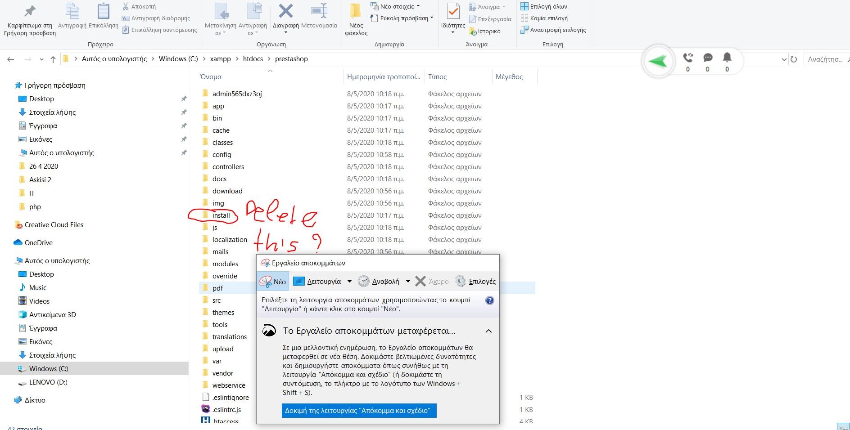The height and width of the screenshot is (430, 850).
Task: Click the notification bell icon
Action: (727, 57)
